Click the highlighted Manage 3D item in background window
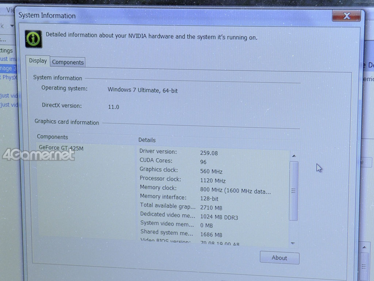Screen dimensions: 374x281 (x=8, y=68)
